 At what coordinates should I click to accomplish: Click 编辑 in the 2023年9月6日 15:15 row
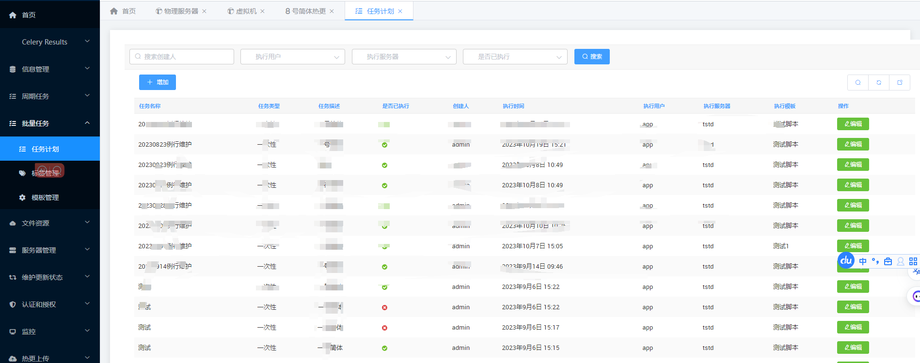click(x=853, y=348)
